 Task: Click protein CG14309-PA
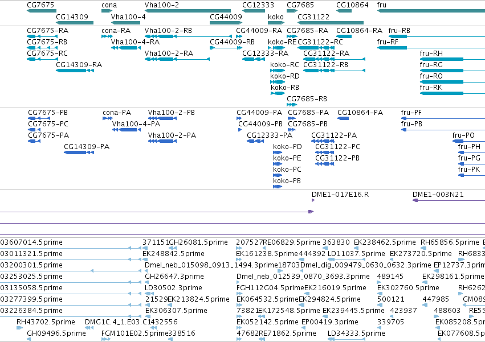coord(87,147)
